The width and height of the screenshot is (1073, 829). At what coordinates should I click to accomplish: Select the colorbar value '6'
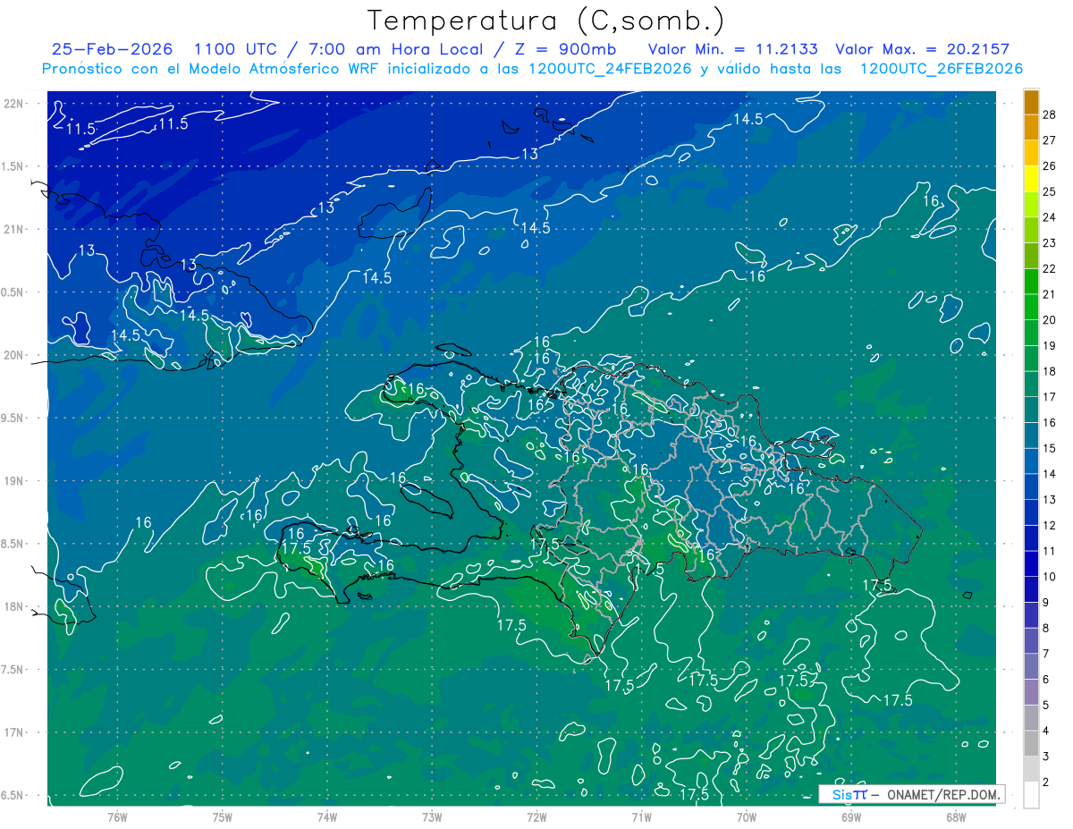1046,680
